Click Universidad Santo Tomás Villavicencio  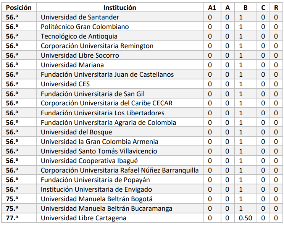pos(99,151)
